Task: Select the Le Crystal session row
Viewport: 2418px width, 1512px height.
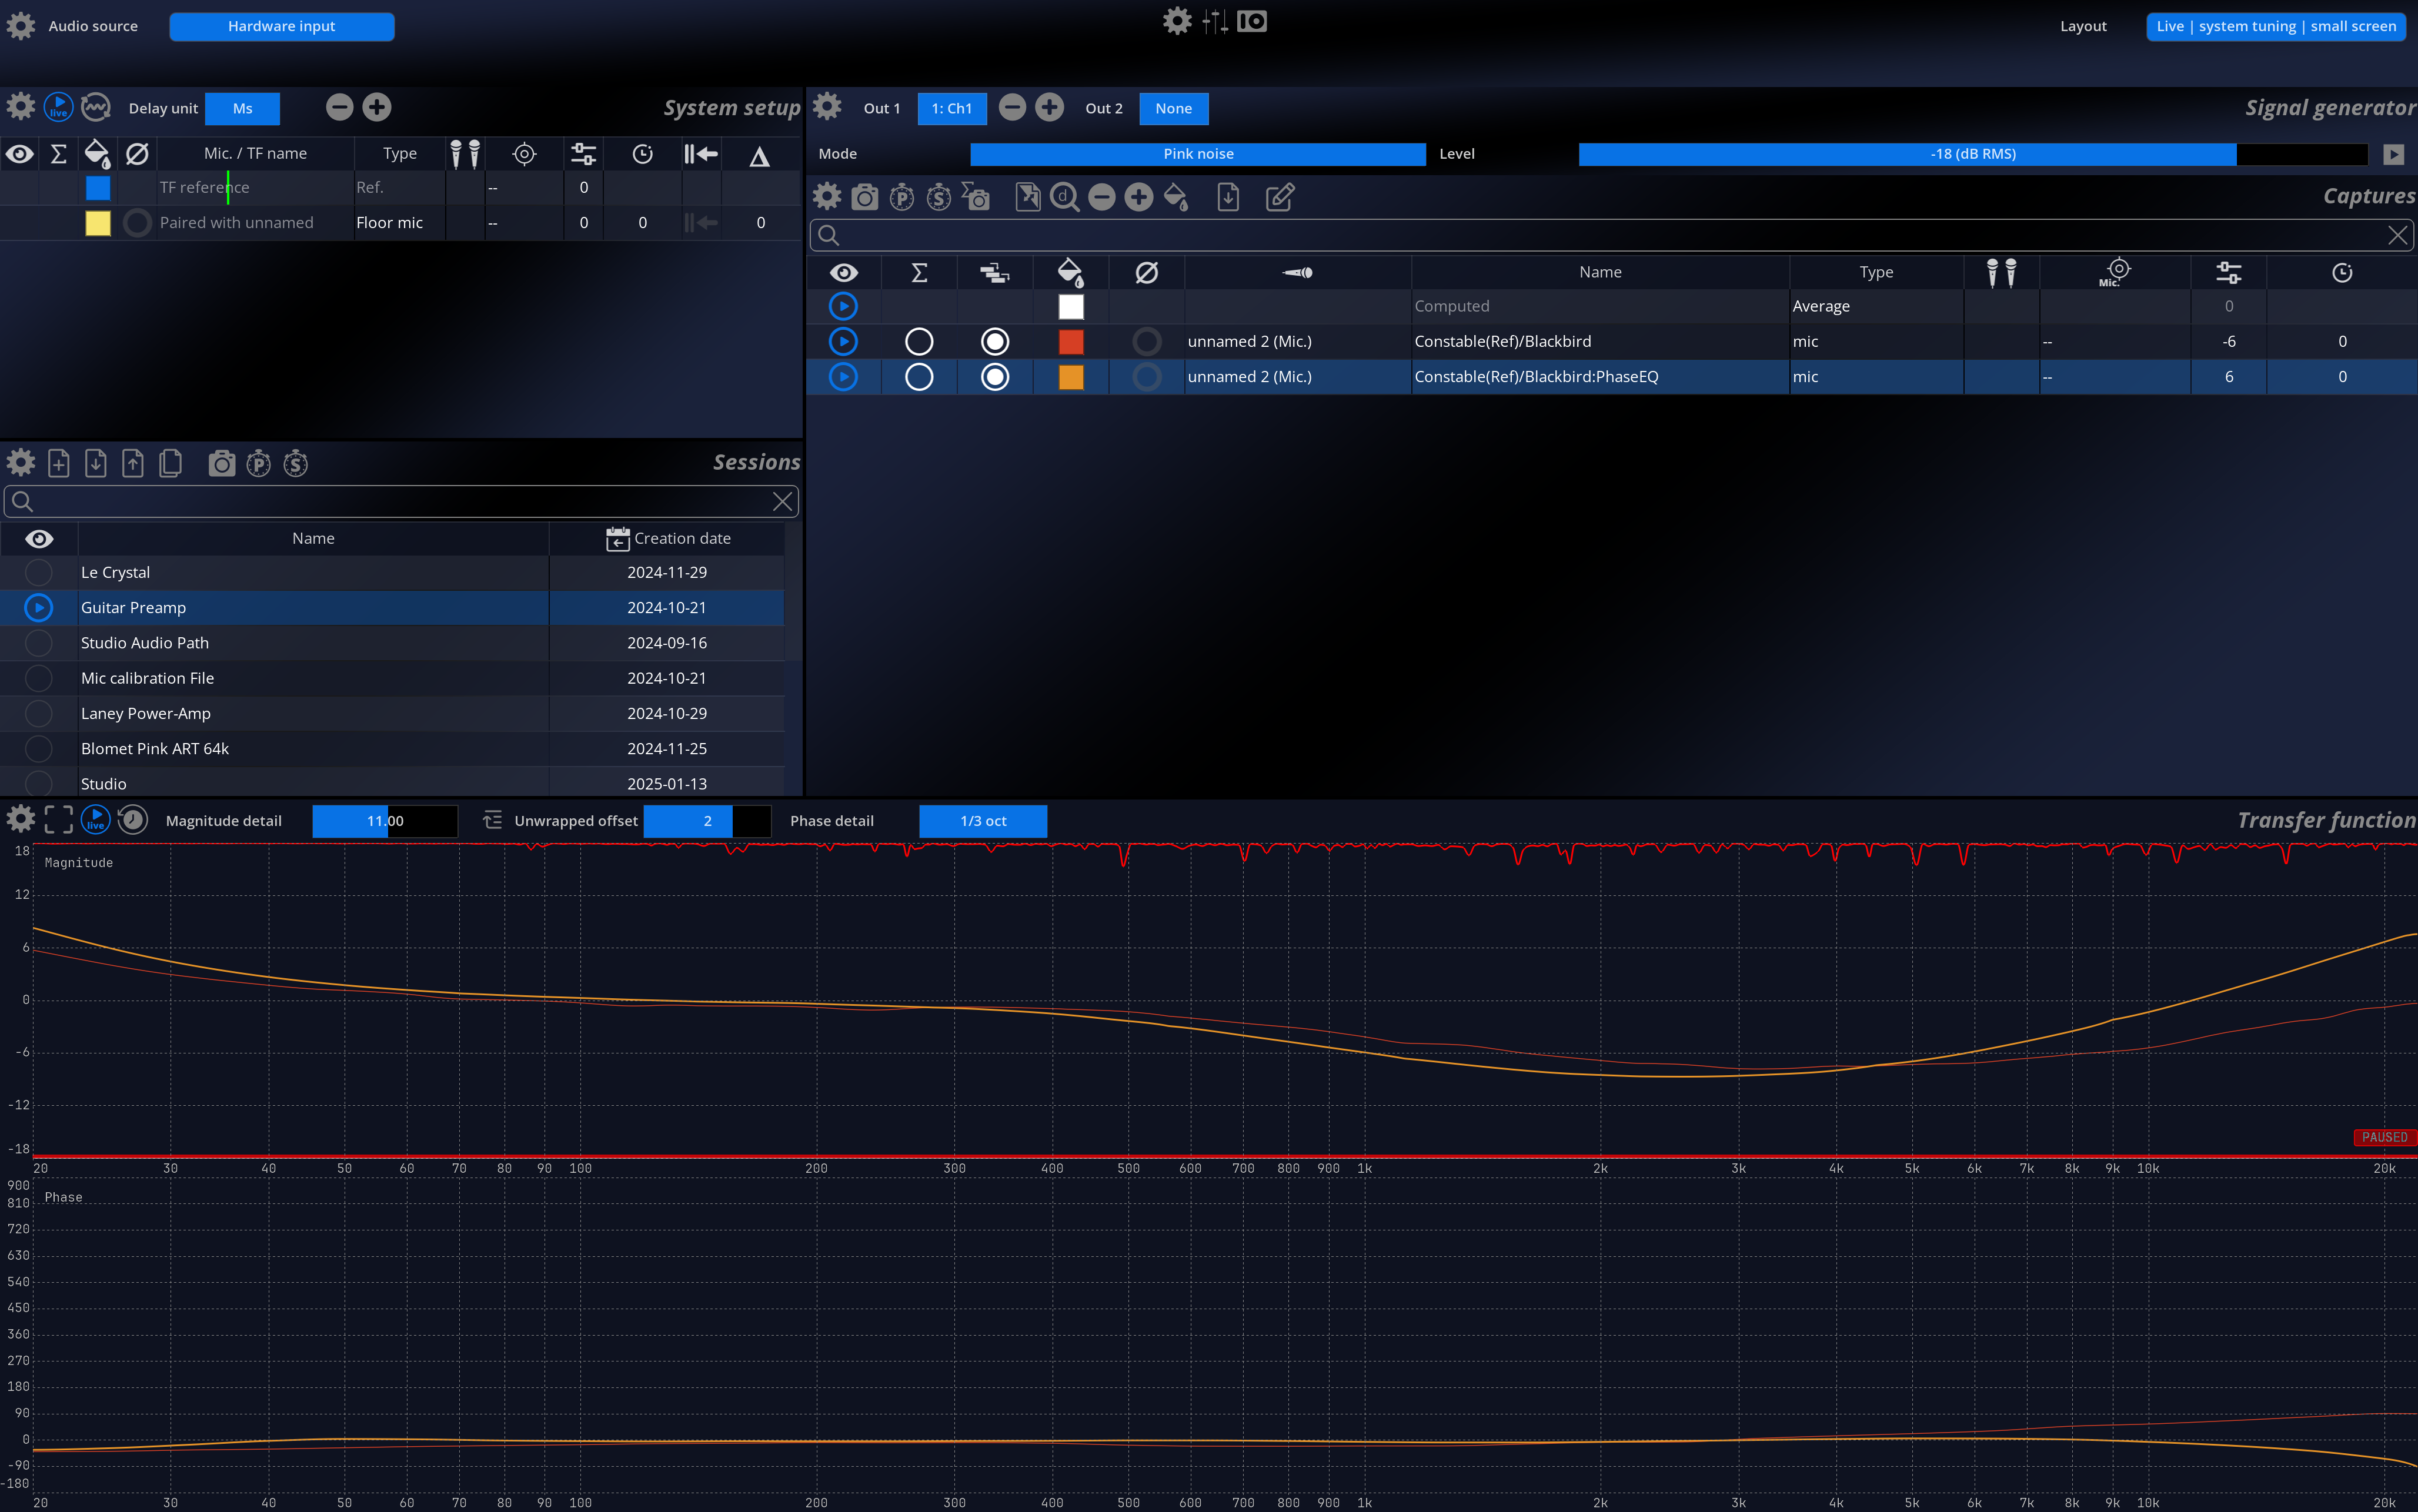Action: (392, 572)
